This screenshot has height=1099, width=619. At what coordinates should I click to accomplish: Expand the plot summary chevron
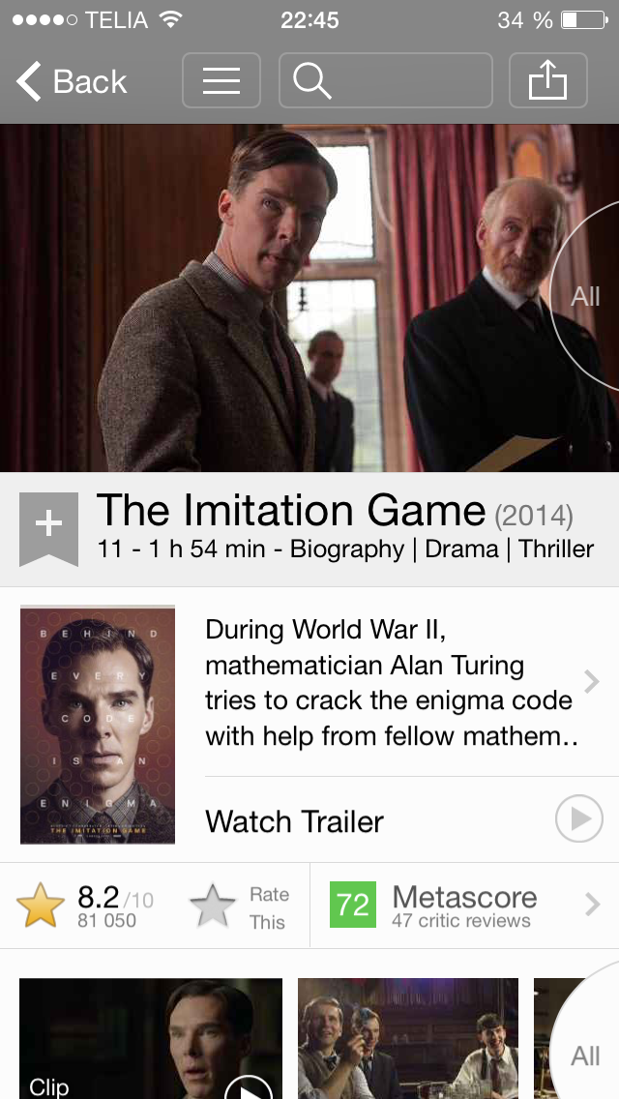[x=592, y=680]
